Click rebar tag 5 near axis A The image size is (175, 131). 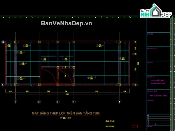(18, 79)
